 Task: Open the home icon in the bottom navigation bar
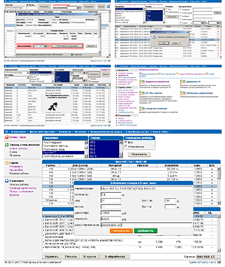point(7,132)
